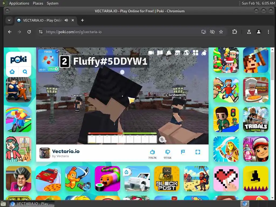Like Vectaria.io with thumbs up

(152, 152)
